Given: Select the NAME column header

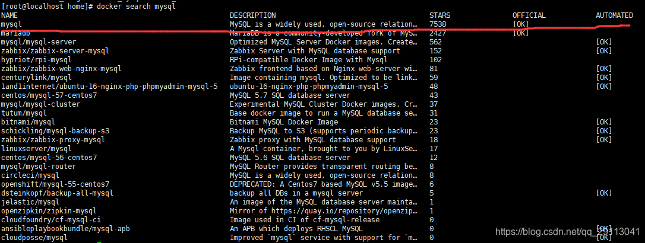Looking at the screenshot, I should (x=9, y=15).
